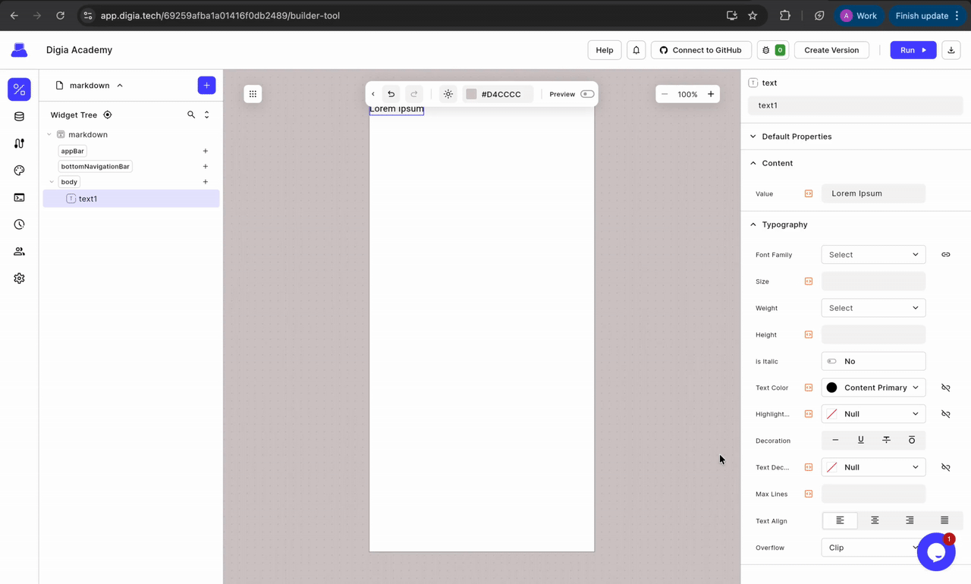
Task: Select center text alignment
Action: pos(875,520)
